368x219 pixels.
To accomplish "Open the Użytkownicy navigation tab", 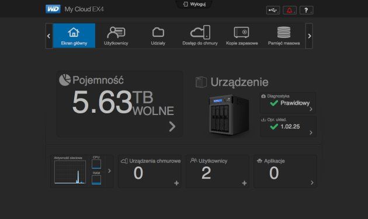I will pos(116,36).
